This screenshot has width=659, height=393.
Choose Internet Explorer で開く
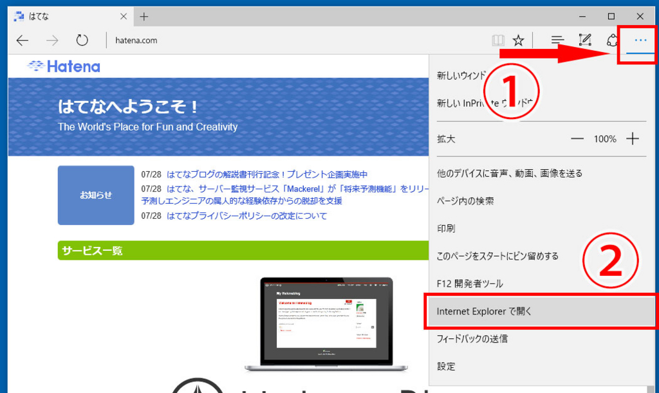[x=541, y=311]
